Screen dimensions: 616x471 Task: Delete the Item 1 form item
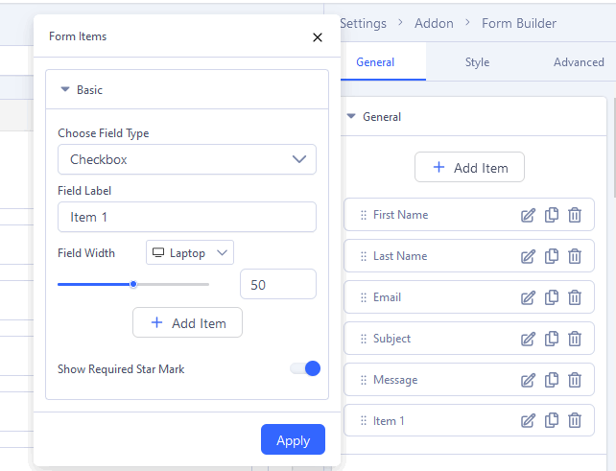(575, 420)
